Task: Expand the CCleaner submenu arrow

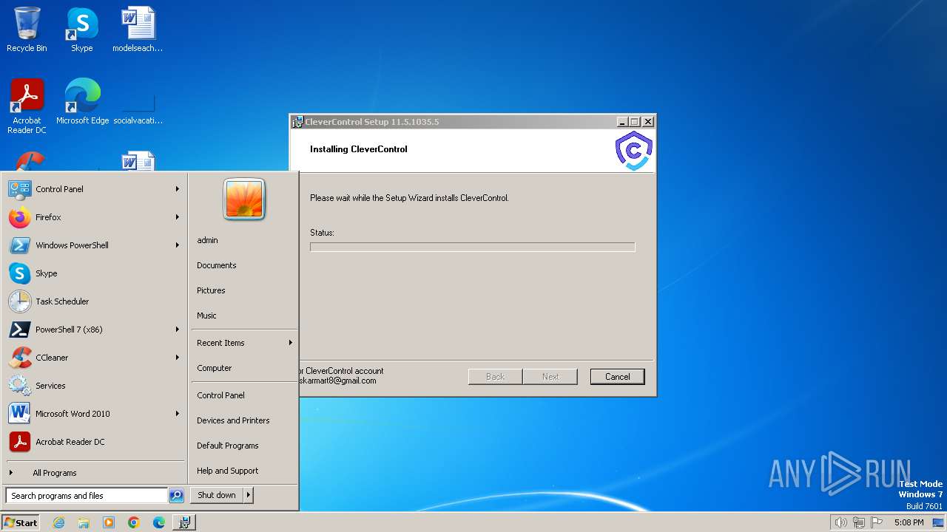Action: click(178, 358)
